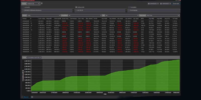Image resolution: width=201 pixels, height=100 pixels.
Task: Expand the end date 19/05/2025 picker arrow
Action: (170, 4)
